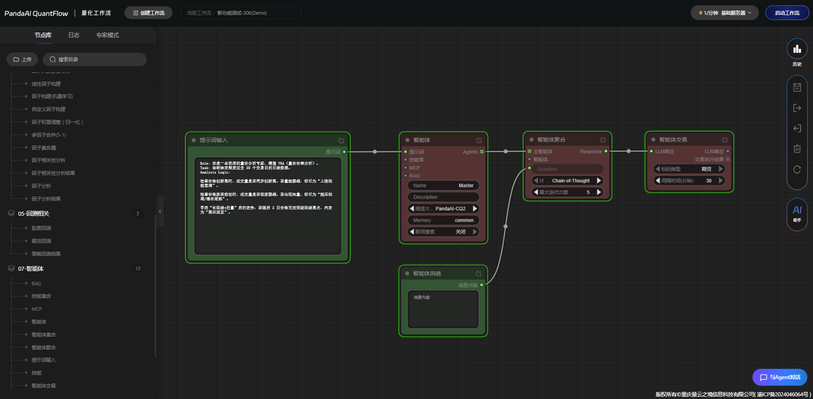Screen dimensions: 813x399
Task: Click the 与Agent对话 chat button
Action: pos(780,377)
